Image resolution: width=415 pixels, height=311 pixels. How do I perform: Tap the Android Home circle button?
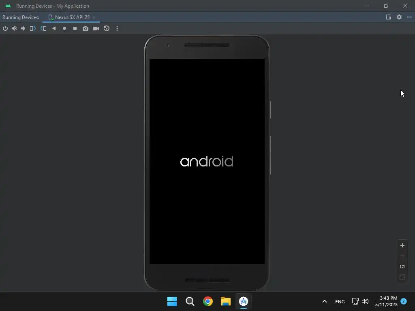[64, 28]
